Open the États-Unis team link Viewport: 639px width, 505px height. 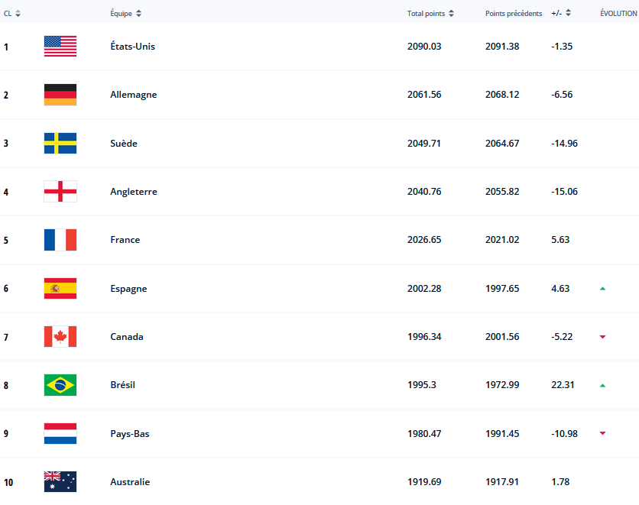click(x=132, y=47)
